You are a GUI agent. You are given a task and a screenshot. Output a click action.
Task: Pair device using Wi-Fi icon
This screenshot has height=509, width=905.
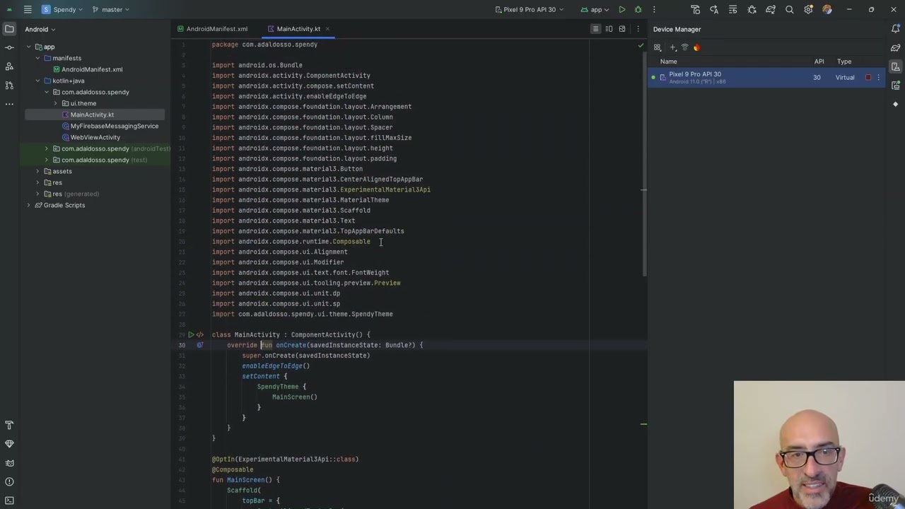[684, 47]
